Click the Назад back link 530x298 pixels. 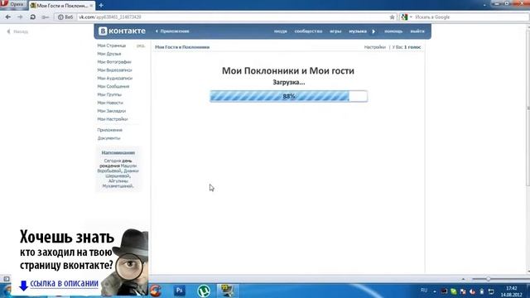17,31
